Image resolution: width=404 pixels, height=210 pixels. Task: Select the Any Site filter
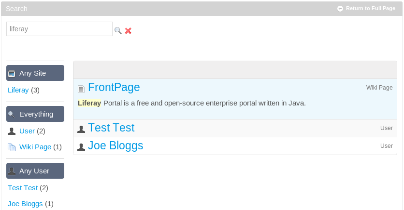pyautogui.click(x=35, y=73)
